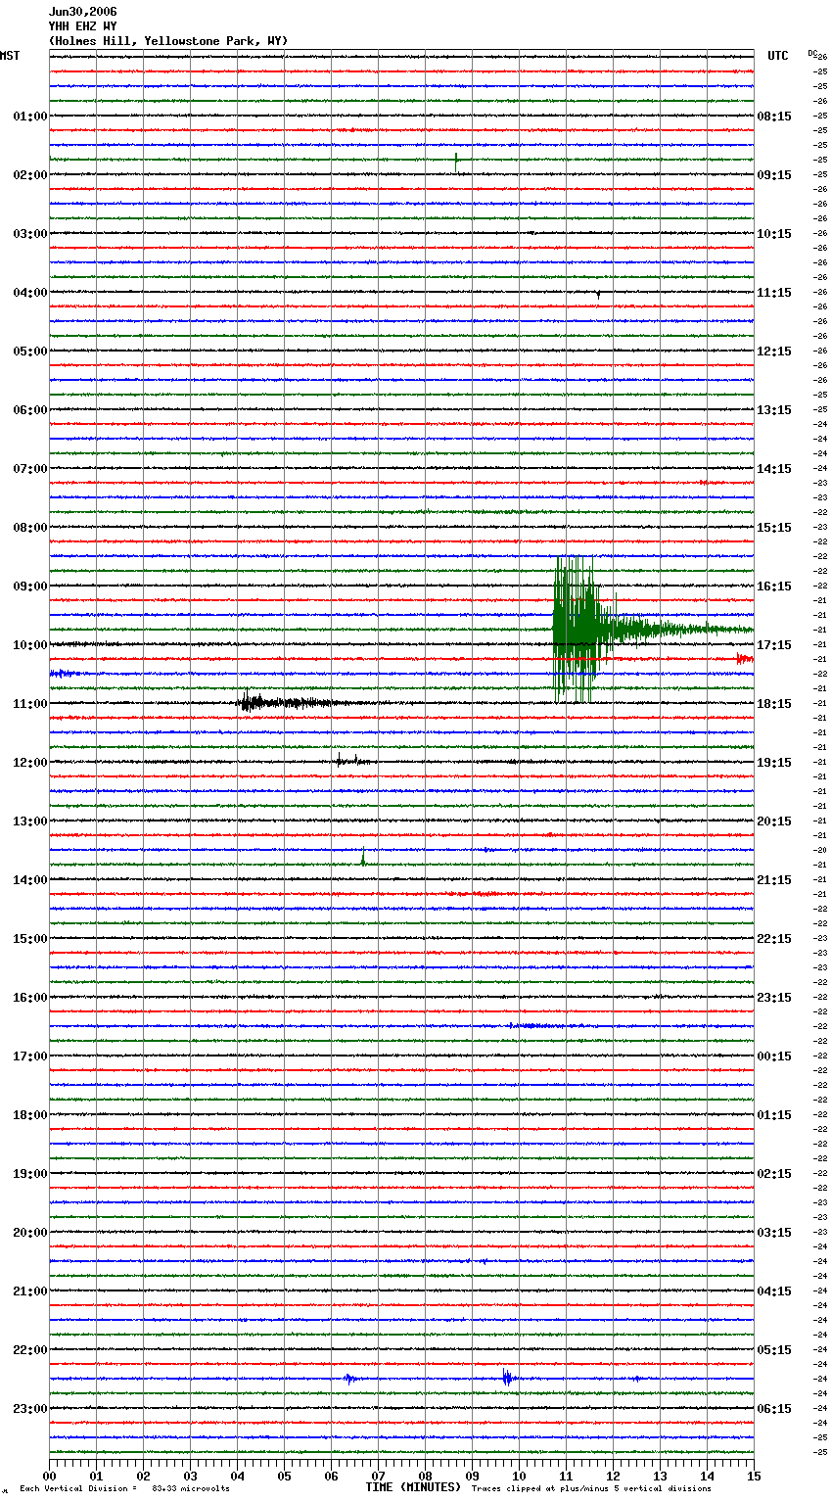Image resolution: width=832 pixels, height=1502 pixels.
Task: Click the "06:15" UTC time label
Action: tap(774, 1409)
